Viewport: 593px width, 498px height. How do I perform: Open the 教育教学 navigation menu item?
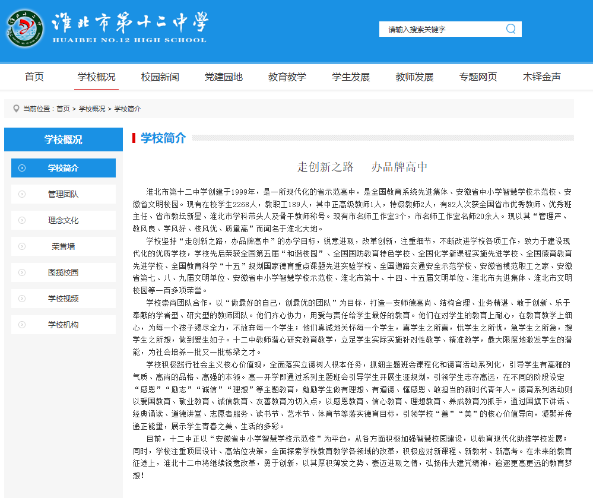(287, 77)
